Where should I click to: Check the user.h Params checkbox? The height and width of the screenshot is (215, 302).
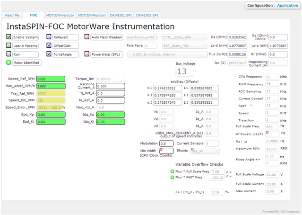pos(9,45)
